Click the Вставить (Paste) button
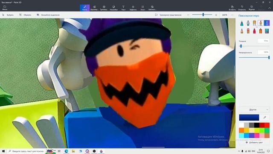 click(x=232, y=8)
